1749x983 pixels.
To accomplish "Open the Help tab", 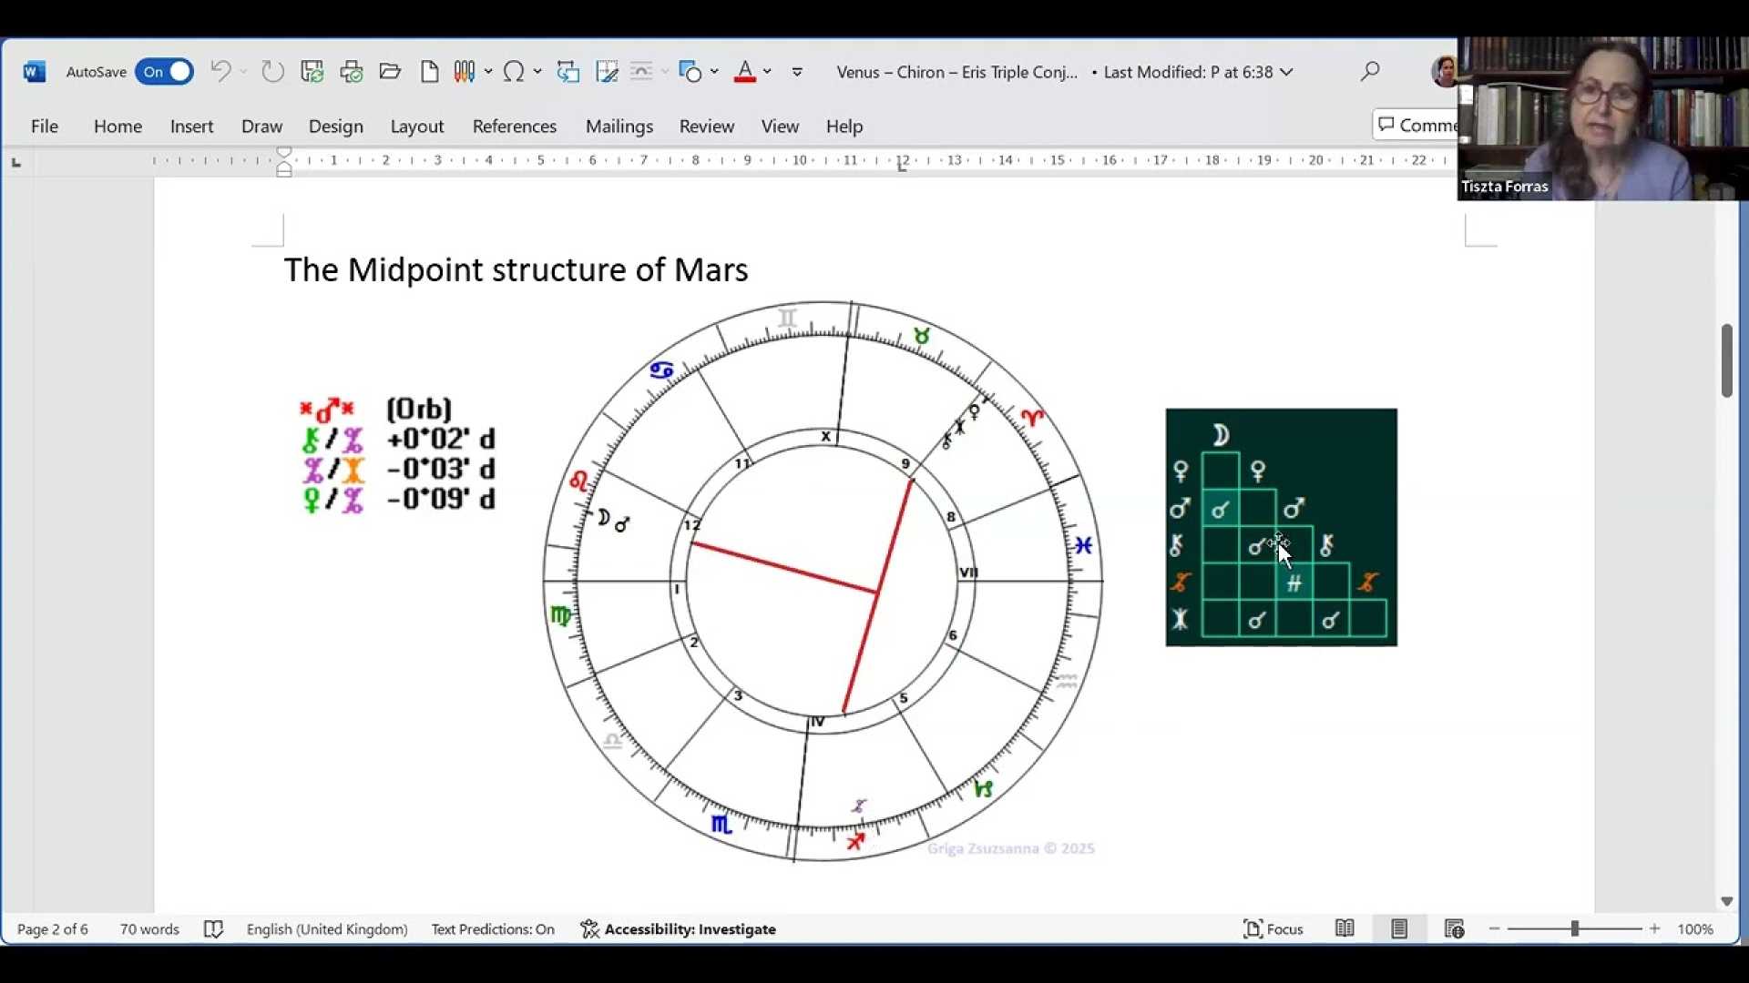I will [844, 127].
